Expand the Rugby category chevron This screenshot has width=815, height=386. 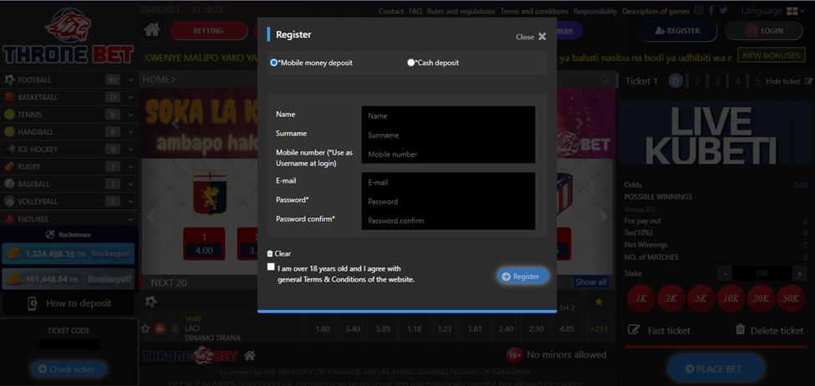131,167
